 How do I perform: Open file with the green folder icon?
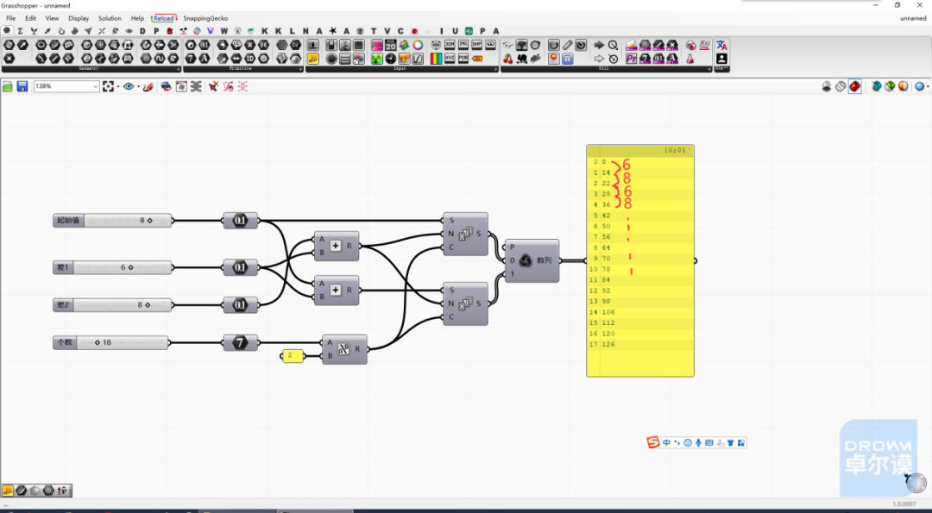[8, 87]
